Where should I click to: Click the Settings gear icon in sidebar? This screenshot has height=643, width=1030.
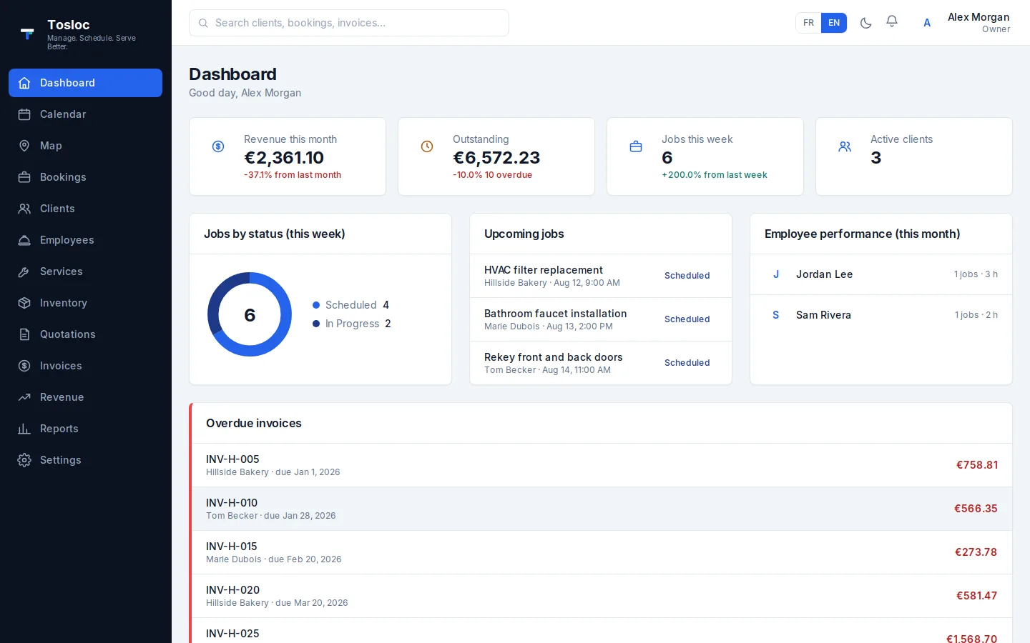pyautogui.click(x=24, y=460)
